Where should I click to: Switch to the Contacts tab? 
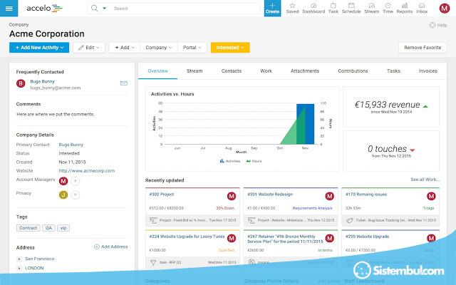[232, 71]
